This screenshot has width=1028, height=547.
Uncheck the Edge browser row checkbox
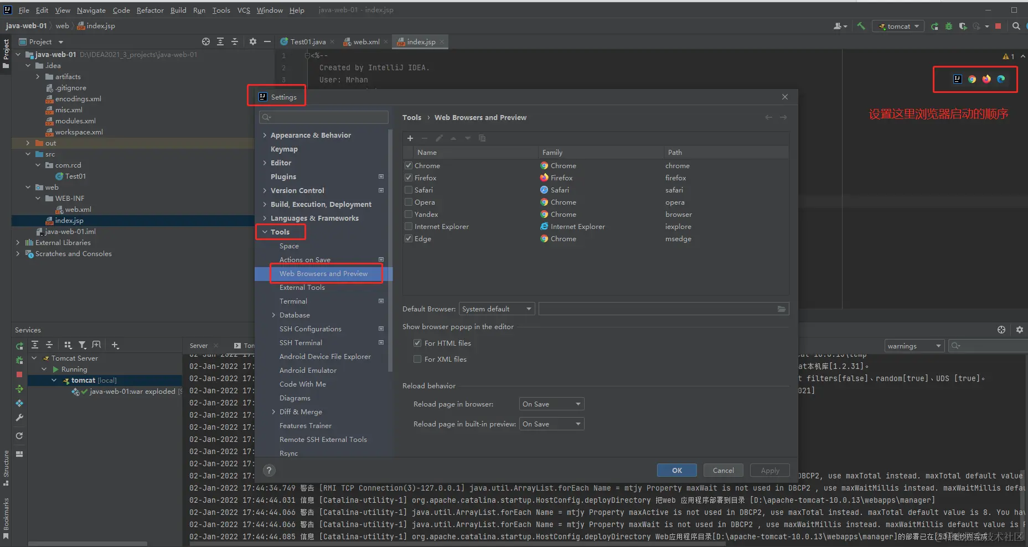point(409,238)
